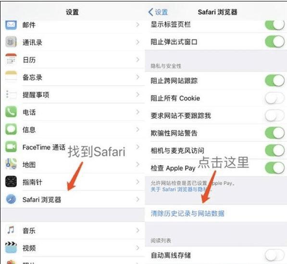The height and width of the screenshot is (264, 287).
Task: Go back via 设置 navigation button
Action: pos(158,12)
